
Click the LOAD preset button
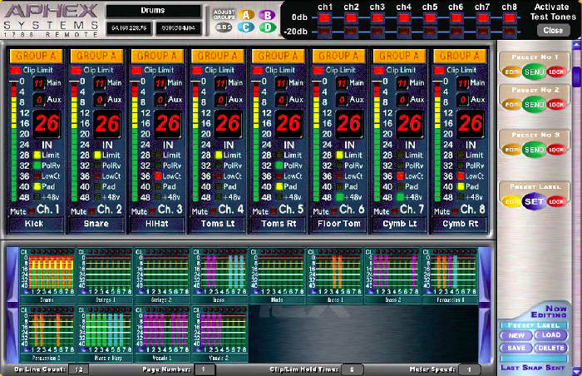click(550, 335)
